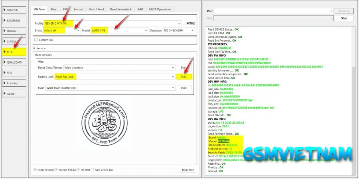The width and height of the screenshot is (359, 179).
Task: Open the Profile dropdown
Action: click(x=112, y=23)
